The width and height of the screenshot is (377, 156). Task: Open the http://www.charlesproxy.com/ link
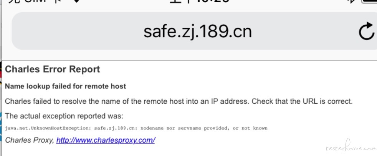[106, 140]
